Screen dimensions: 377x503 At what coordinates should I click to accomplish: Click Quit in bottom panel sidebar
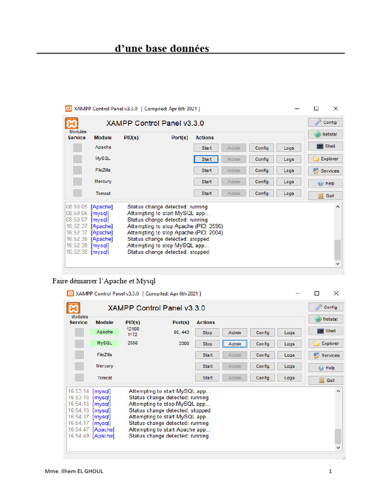pos(326,380)
